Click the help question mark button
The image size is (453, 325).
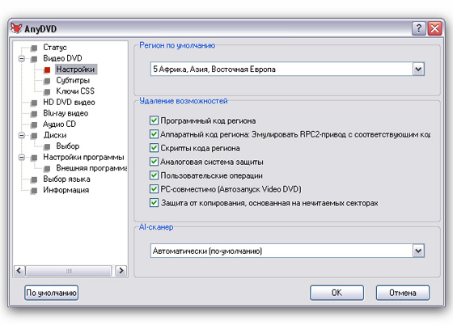[x=419, y=28]
